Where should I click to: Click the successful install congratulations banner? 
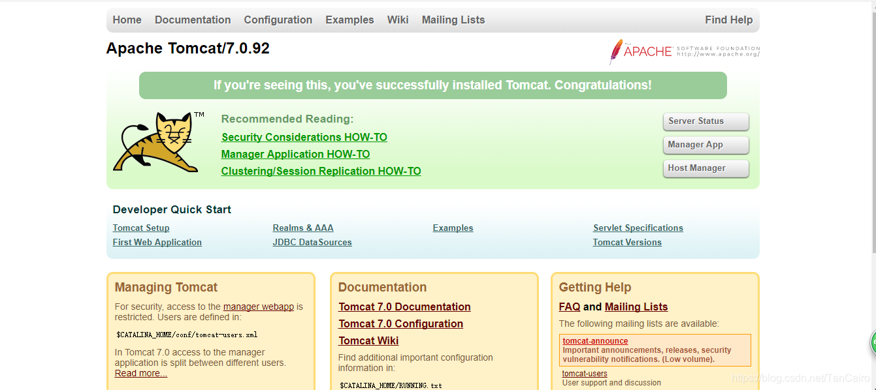[432, 85]
